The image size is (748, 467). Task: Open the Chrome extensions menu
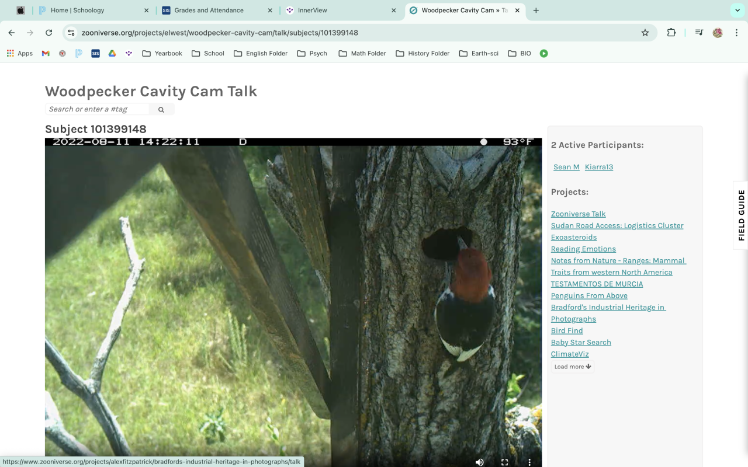671,33
